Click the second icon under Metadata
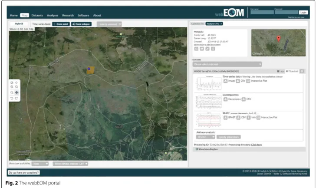The image size is (316, 188). (x=202, y=49)
